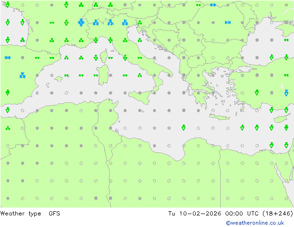Click the blue double-asterisk symbol at the map's top edge
Viewport: 294px width, 227px height.
click(213, 5)
